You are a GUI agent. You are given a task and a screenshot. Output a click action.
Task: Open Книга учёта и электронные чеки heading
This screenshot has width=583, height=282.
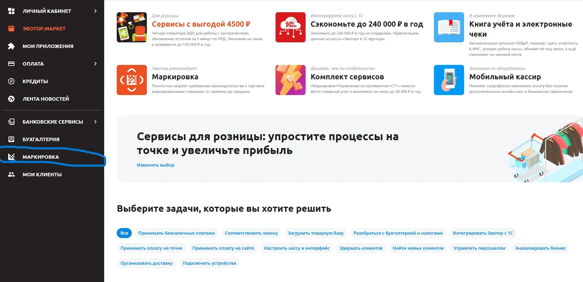(521, 29)
